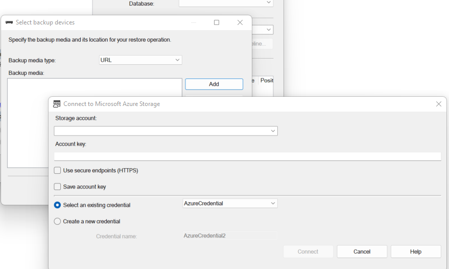Image resolution: width=449 pixels, height=269 pixels.
Task: Maximize the Select backup devices window
Action: click(217, 22)
